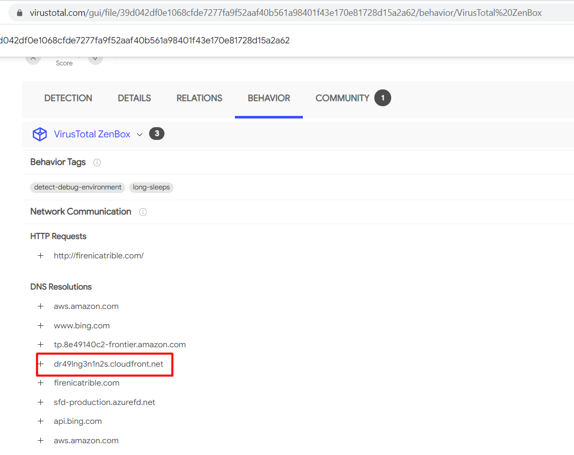Viewport: 574px width, 455px height.
Task: Click the Behavior Tags heading
Action: pos(58,162)
